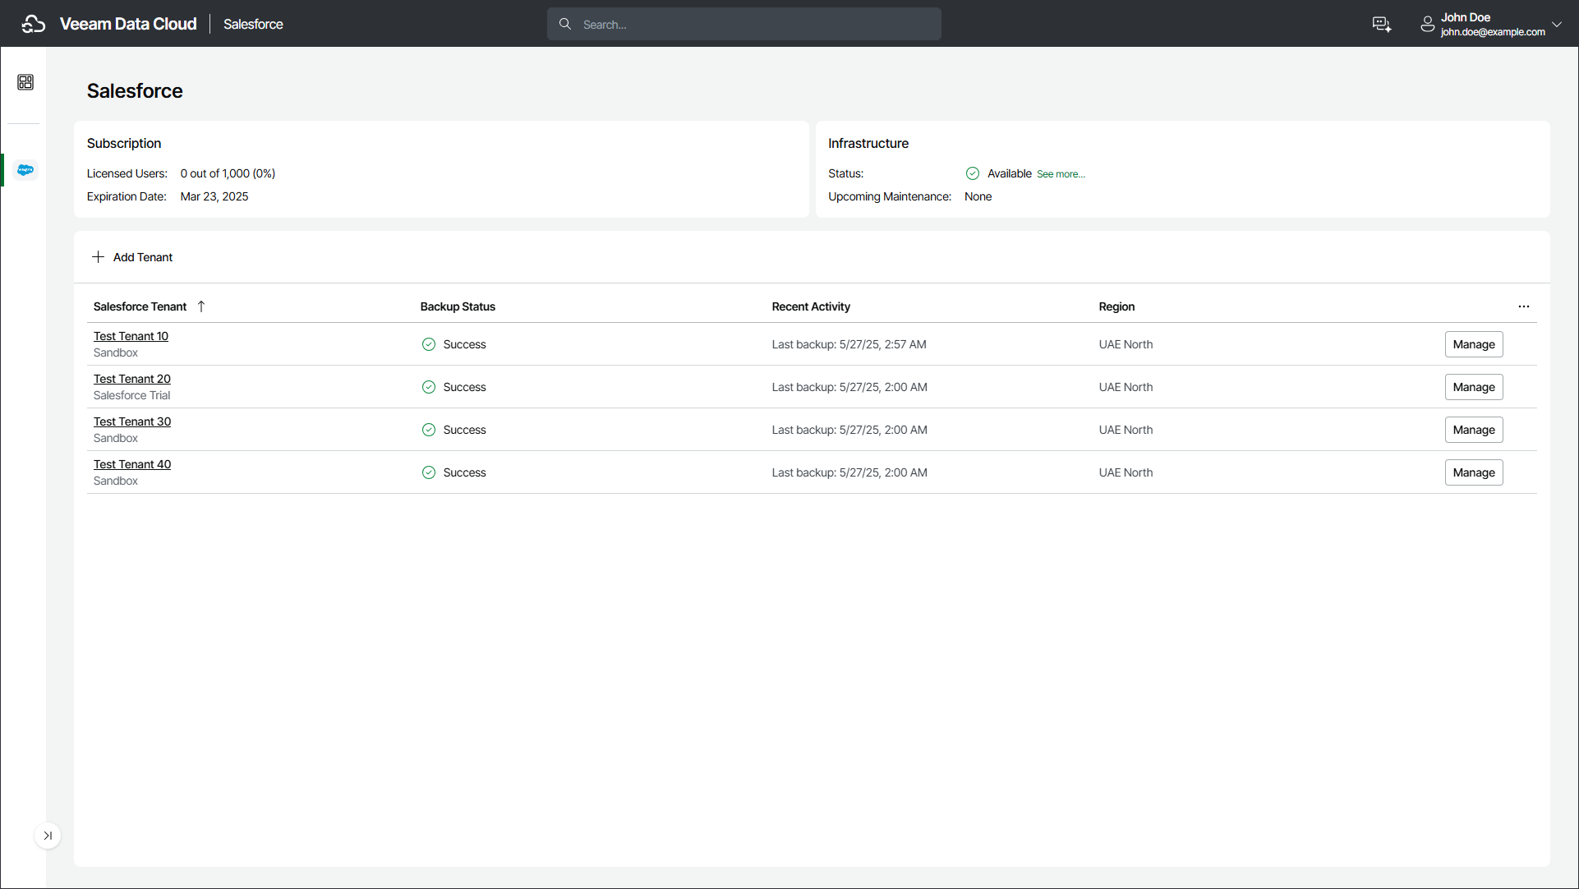Click john.doe@example.com email text
1579x889 pixels.
tap(1493, 32)
